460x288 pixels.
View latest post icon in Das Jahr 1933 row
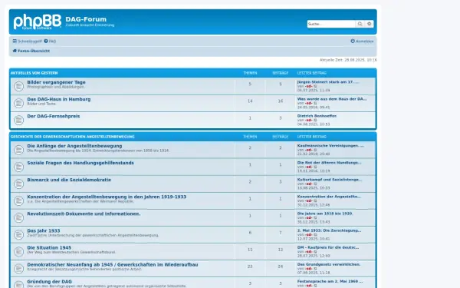click(315, 235)
